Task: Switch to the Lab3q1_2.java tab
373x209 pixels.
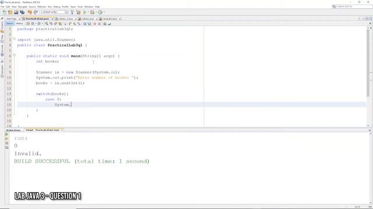Action: pos(66,19)
